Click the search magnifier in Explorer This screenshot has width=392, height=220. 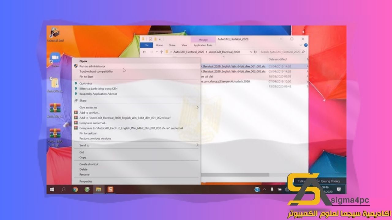pyautogui.click(x=303, y=52)
